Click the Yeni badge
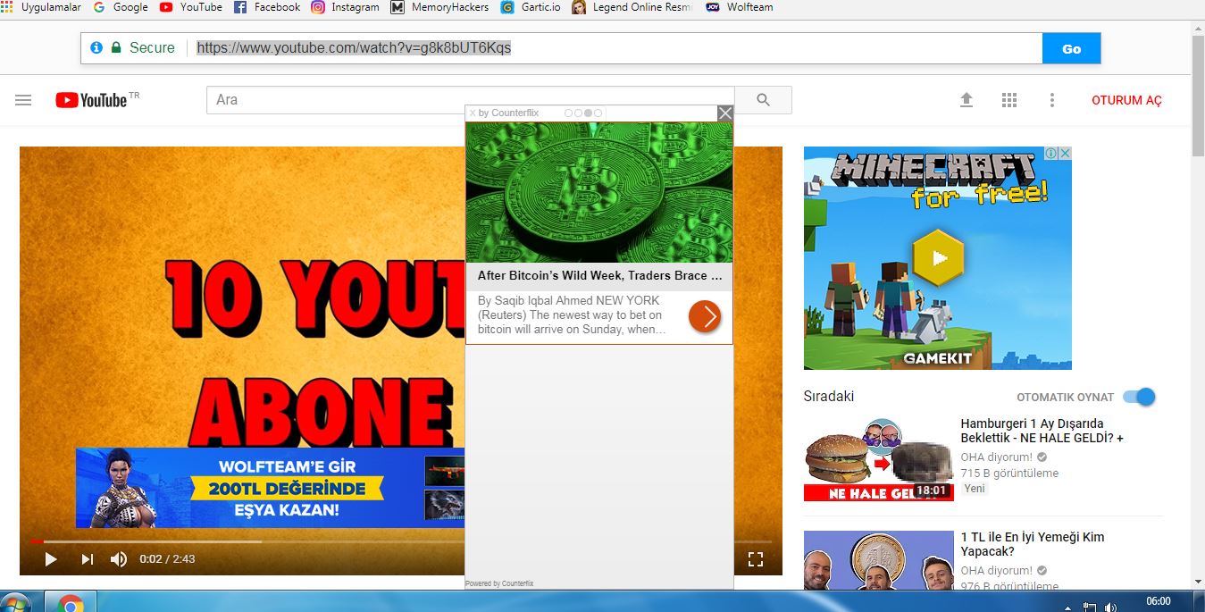The width and height of the screenshot is (1205, 612). [x=975, y=489]
